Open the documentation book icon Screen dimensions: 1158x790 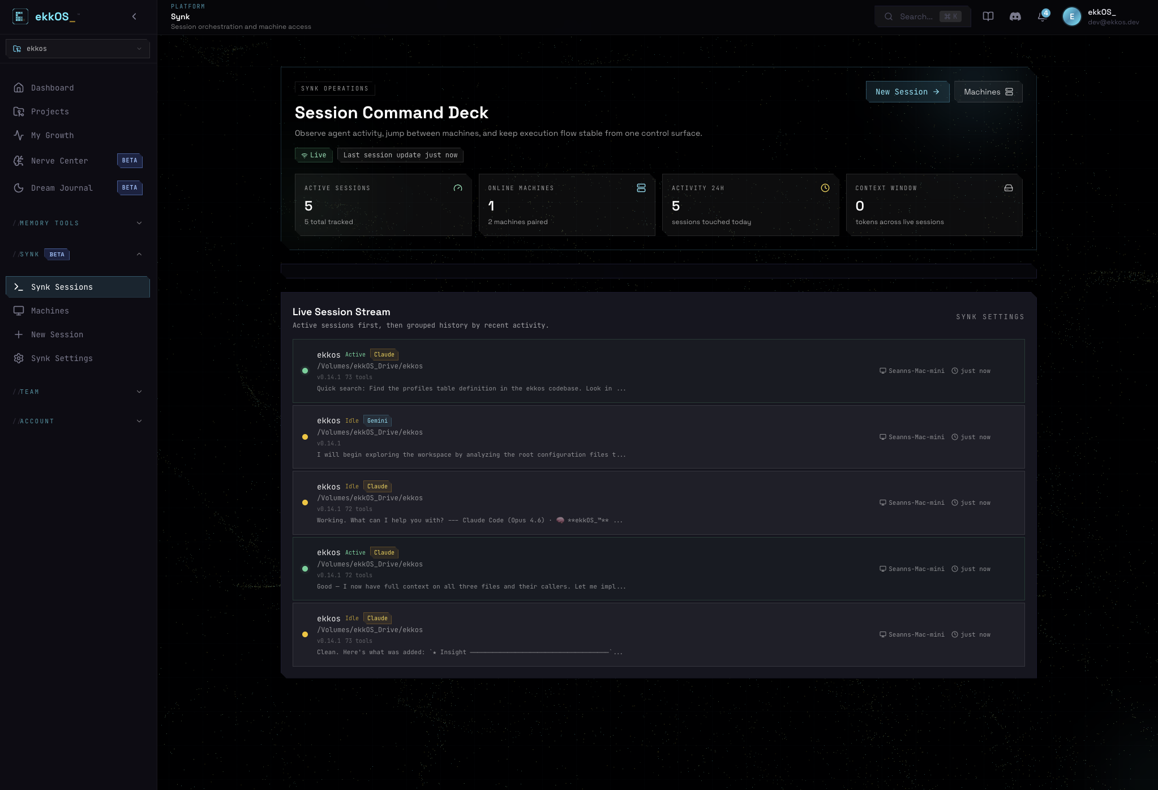pyautogui.click(x=988, y=16)
